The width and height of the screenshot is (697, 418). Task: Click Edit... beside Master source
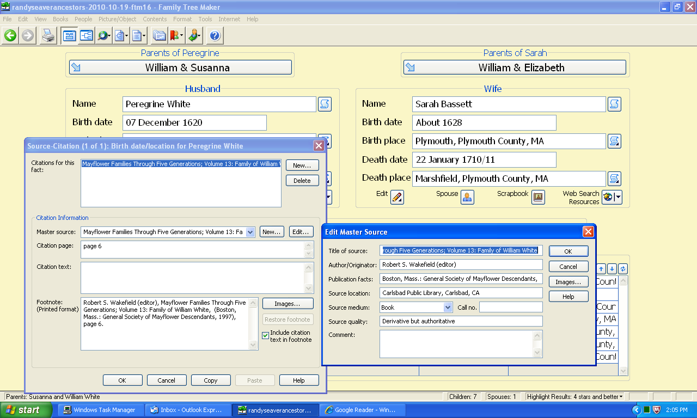[x=301, y=232]
